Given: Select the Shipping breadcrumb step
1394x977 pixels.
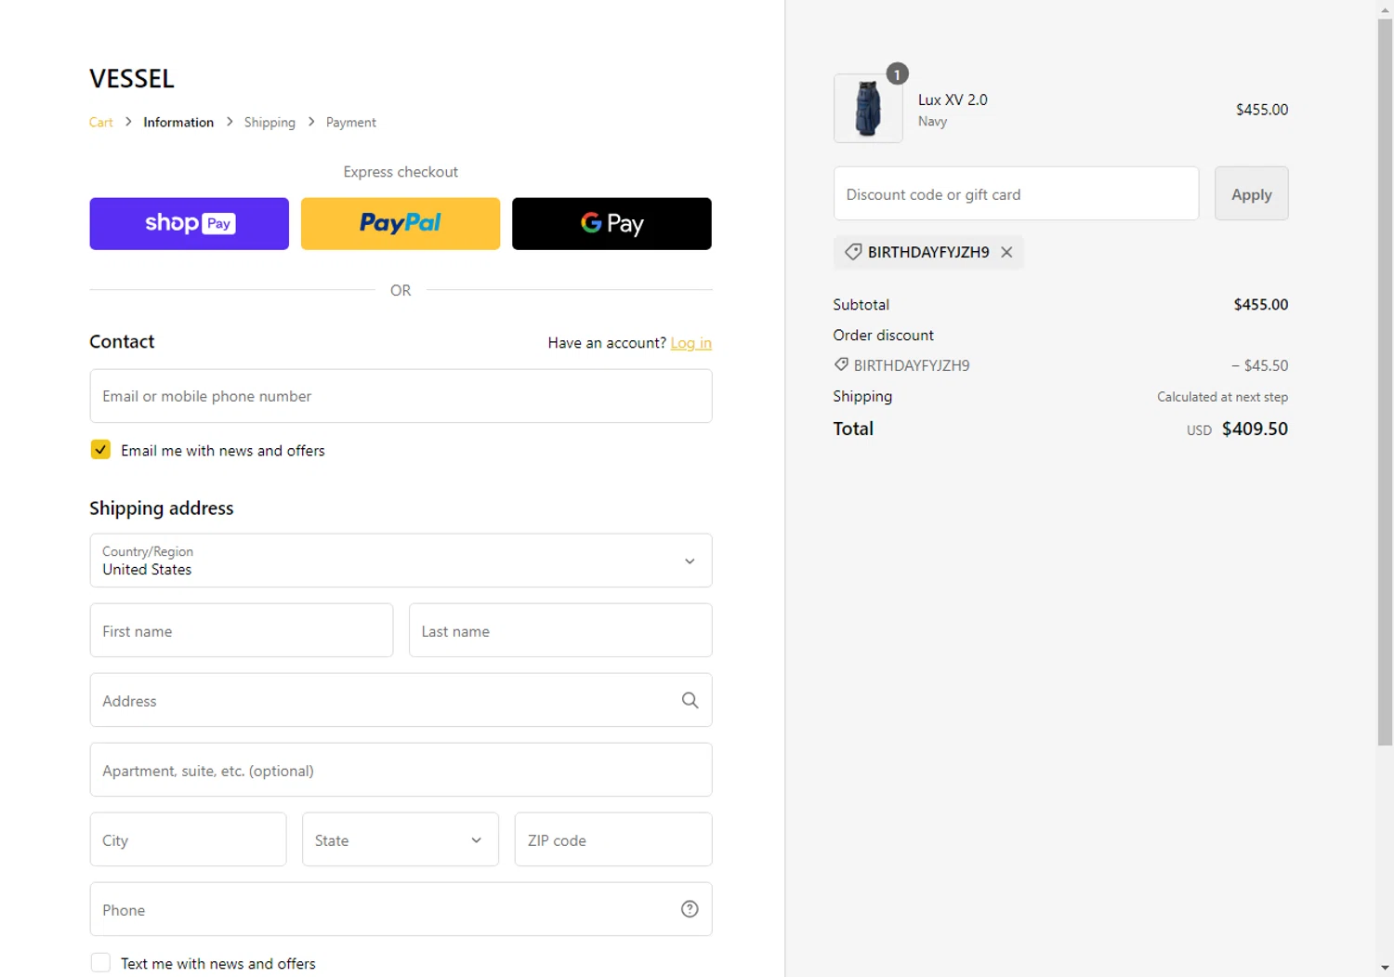Looking at the screenshot, I should (270, 122).
